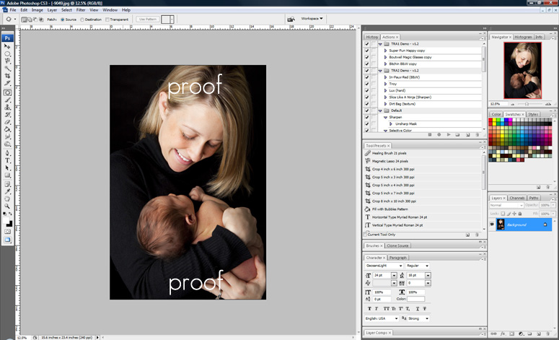Viewport: 559px width, 340px height.
Task: Switch to the Paragraph tab
Action: 398,258
